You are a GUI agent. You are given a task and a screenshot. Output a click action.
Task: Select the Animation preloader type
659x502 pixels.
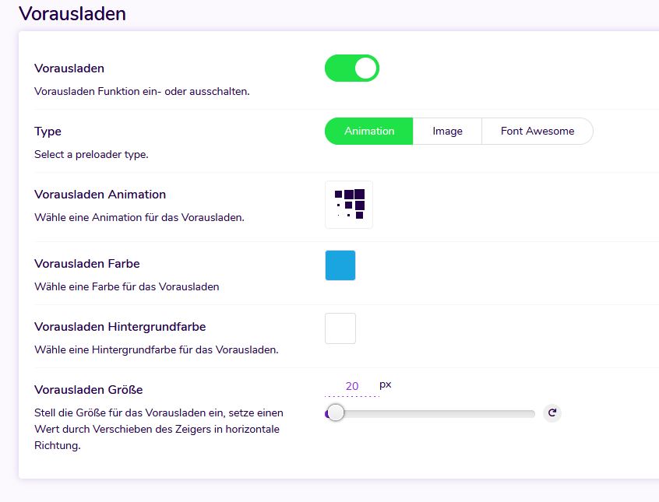(x=368, y=132)
